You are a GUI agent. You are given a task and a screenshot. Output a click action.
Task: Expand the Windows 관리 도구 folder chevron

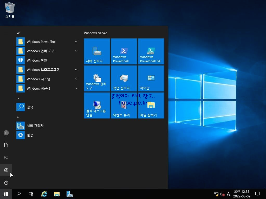pos(76,51)
